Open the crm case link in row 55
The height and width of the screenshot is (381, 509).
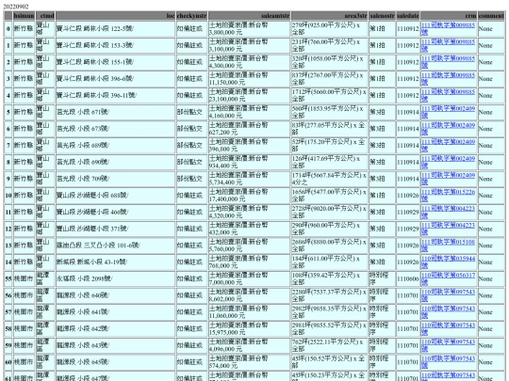448,279
